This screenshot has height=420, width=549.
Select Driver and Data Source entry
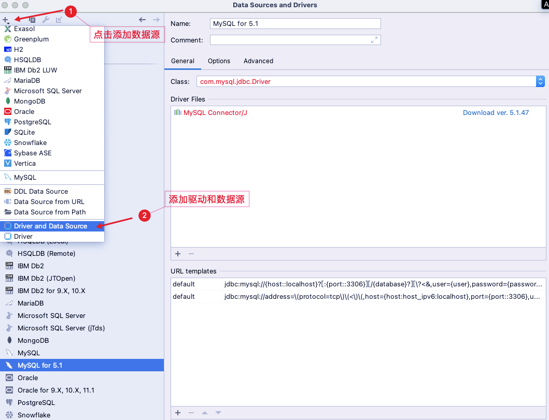click(x=52, y=226)
